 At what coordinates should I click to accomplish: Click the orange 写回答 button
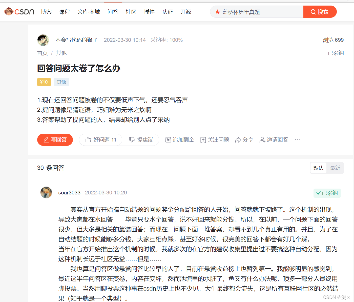(55, 139)
